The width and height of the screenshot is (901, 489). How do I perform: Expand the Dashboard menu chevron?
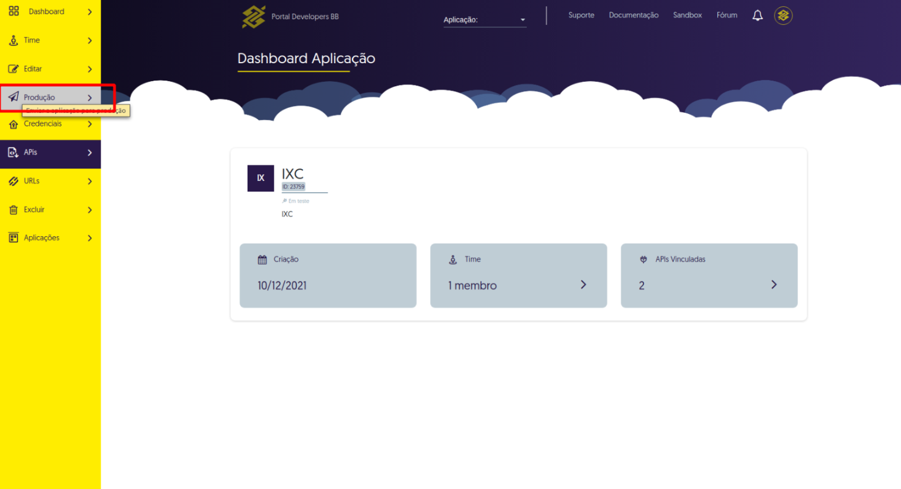[90, 12]
